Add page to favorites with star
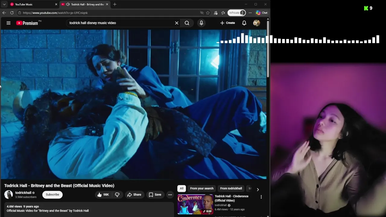Viewport: 386px width, 217px height. click(x=208, y=13)
